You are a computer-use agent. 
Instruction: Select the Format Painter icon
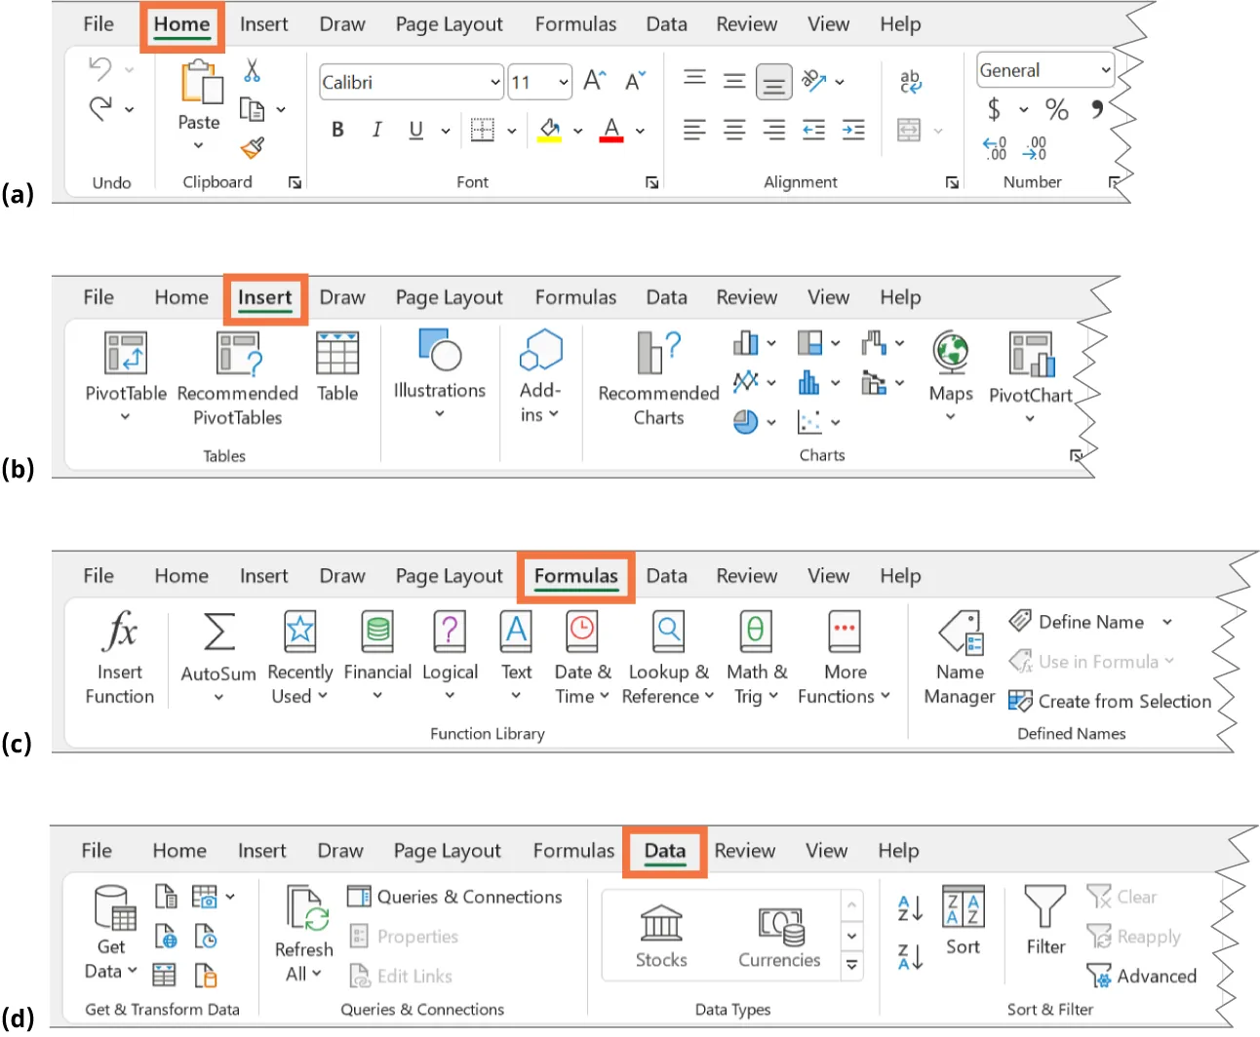pyautogui.click(x=251, y=148)
